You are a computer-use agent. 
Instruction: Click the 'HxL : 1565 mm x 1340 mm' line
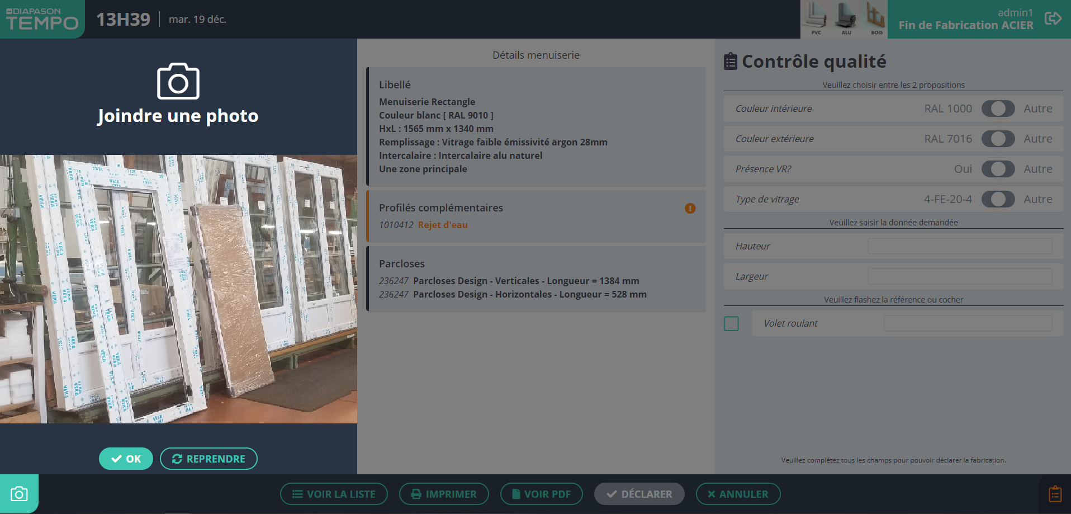pos(436,129)
